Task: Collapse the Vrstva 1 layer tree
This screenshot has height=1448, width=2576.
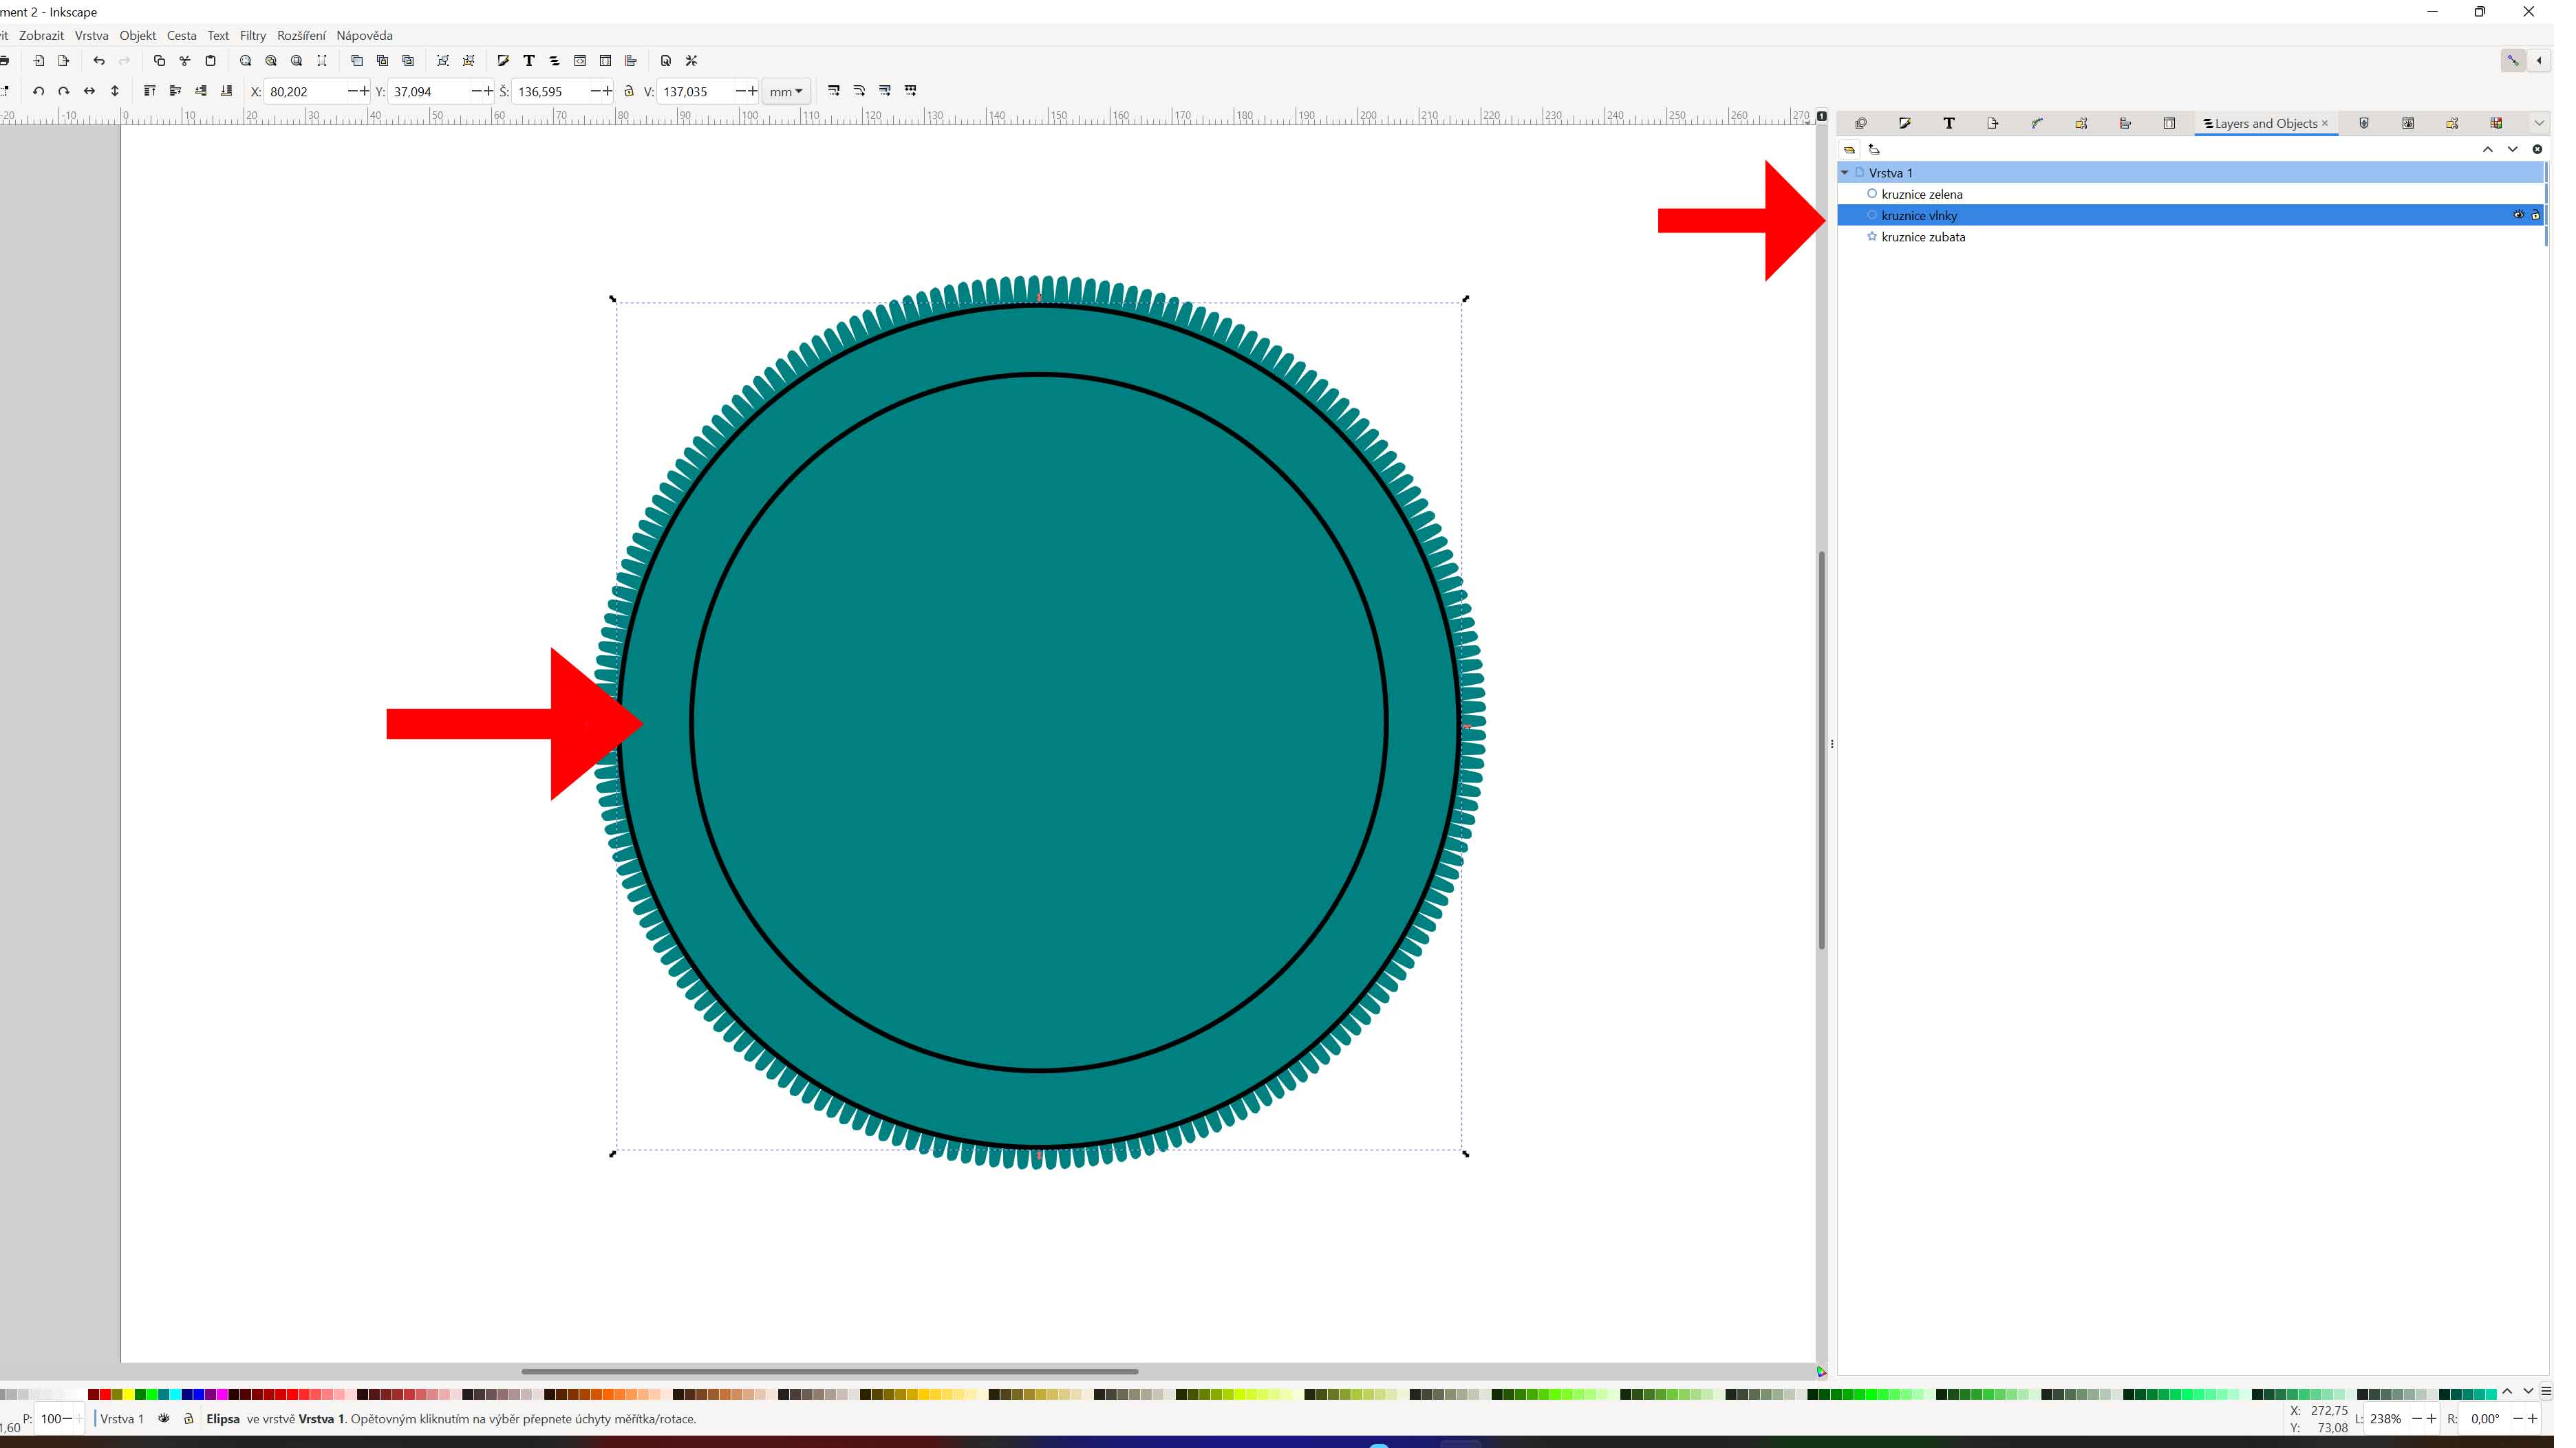Action: coord(1845,173)
